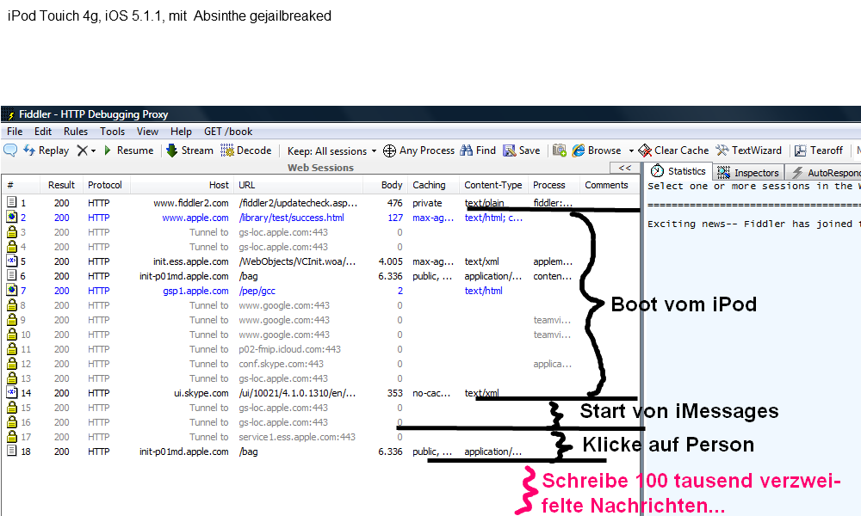The image size is (861, 516).
Task: Click Fiddler title bar lightning icon
Action: pos(10,114)
